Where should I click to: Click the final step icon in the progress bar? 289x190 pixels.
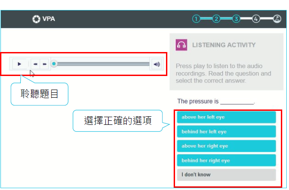(277, 19)
